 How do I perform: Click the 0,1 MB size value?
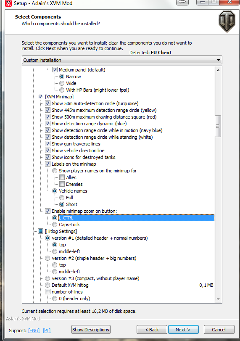[206, 285]
